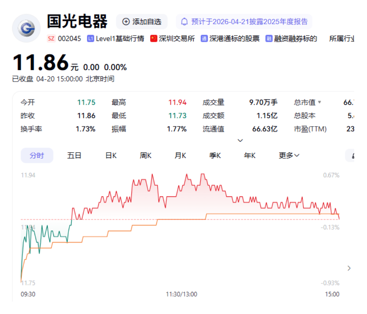Screen dimensions: 367x314
Task: Switch to the 日K chart tab
Action: 111,155
